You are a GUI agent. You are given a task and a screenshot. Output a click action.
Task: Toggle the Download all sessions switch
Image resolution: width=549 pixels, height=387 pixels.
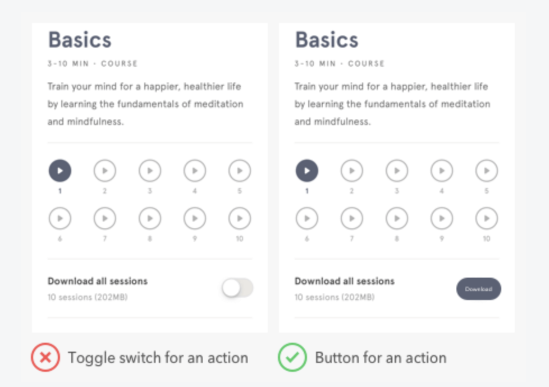(237, 288)
